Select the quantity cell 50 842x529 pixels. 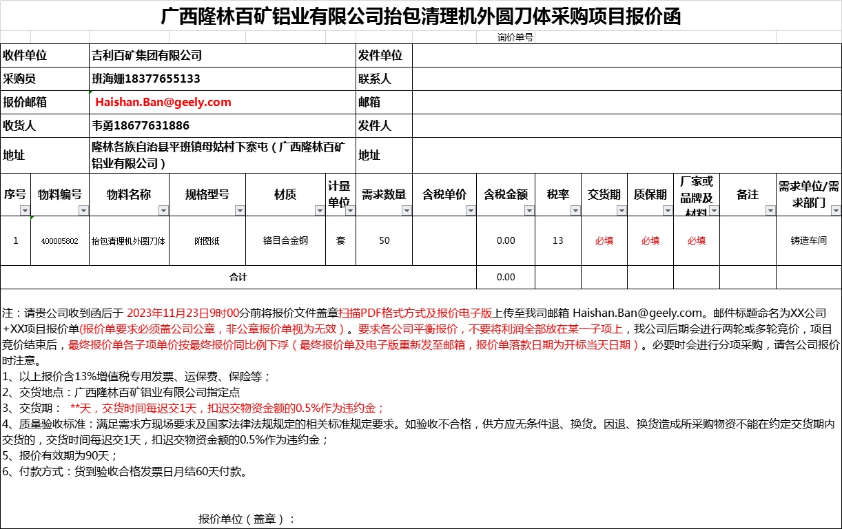click(384, 240)
